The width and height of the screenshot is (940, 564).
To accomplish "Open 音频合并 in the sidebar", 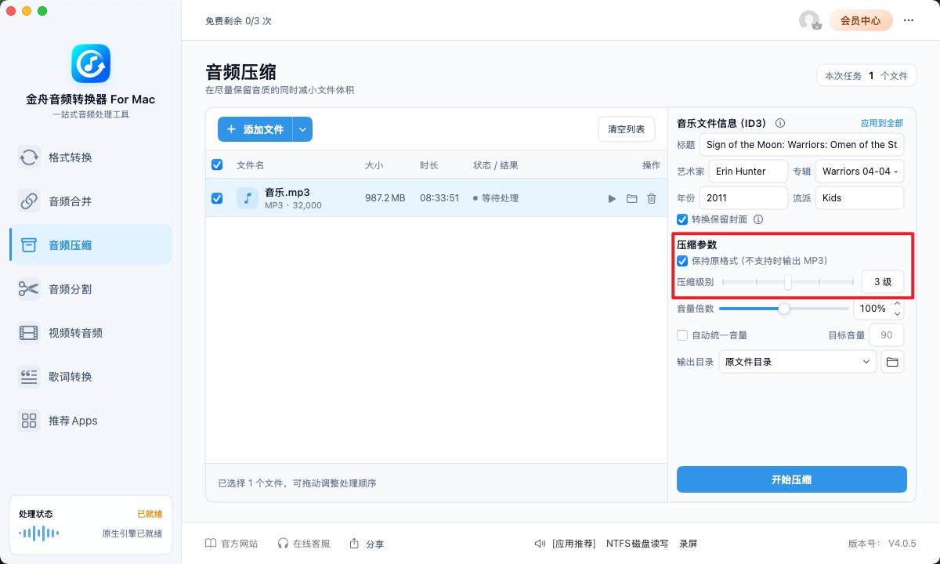I will point(91,201).
